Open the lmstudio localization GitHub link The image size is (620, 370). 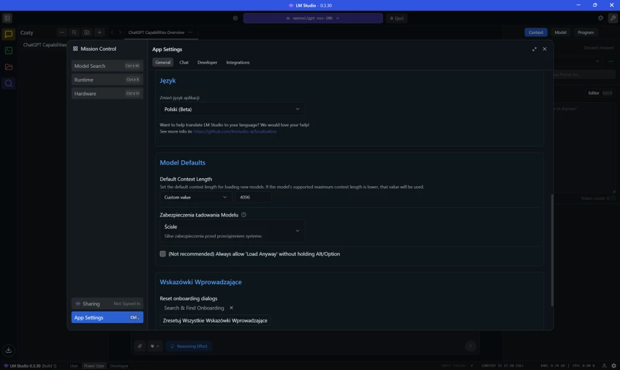(235, 131)
